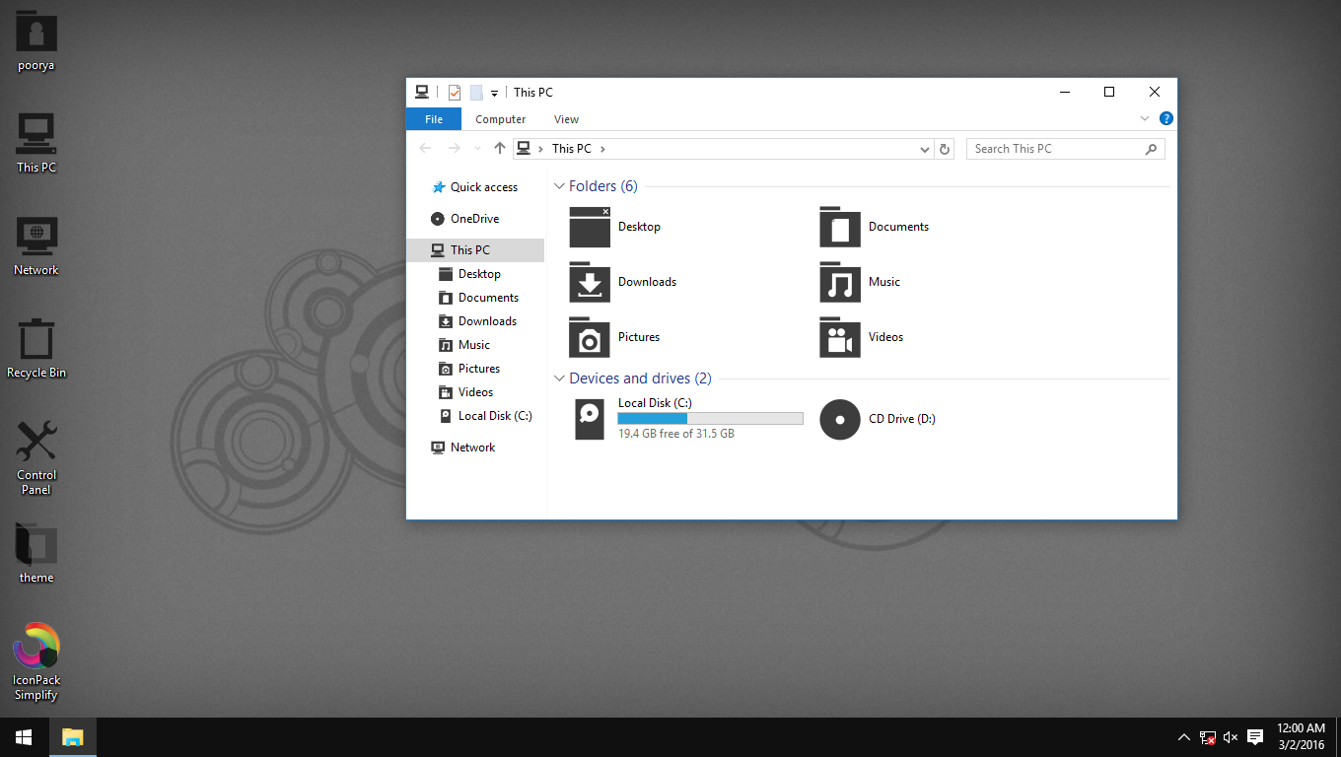Viewport: 1341px width, 757px height.
Task: Open Local Disk (C:) drive icon
Action: [x=589, y=419]
